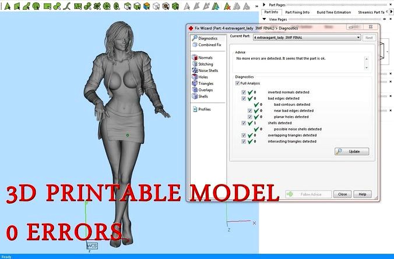Open the Noise Shells section
Viewport: 394px width, 259px height.
[x=209, y=71]
